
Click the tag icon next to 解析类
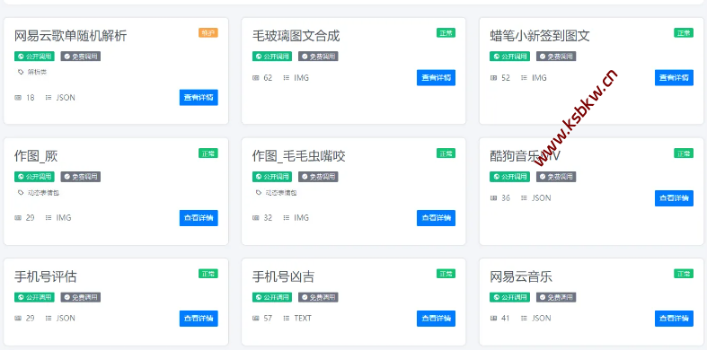tap(21, 72)
